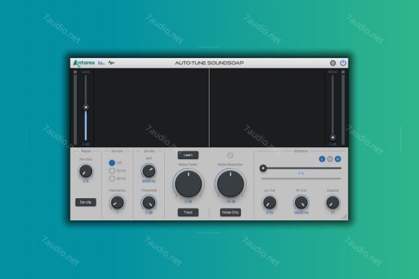Click the De-clip button
The image size is (419, 279).
86,202
